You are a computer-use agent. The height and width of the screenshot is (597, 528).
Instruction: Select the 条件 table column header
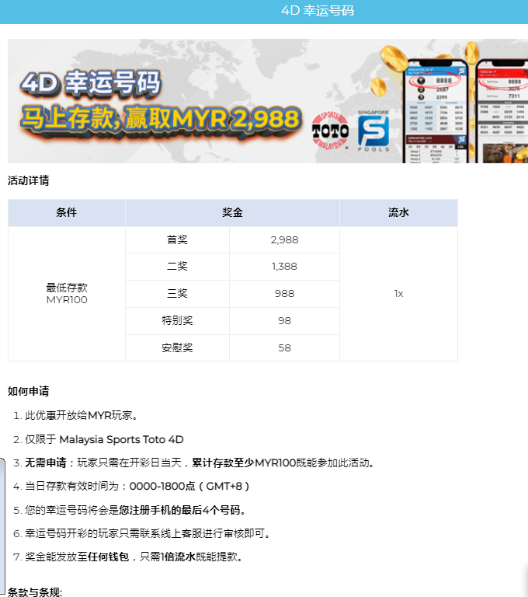tap(67, 212)
